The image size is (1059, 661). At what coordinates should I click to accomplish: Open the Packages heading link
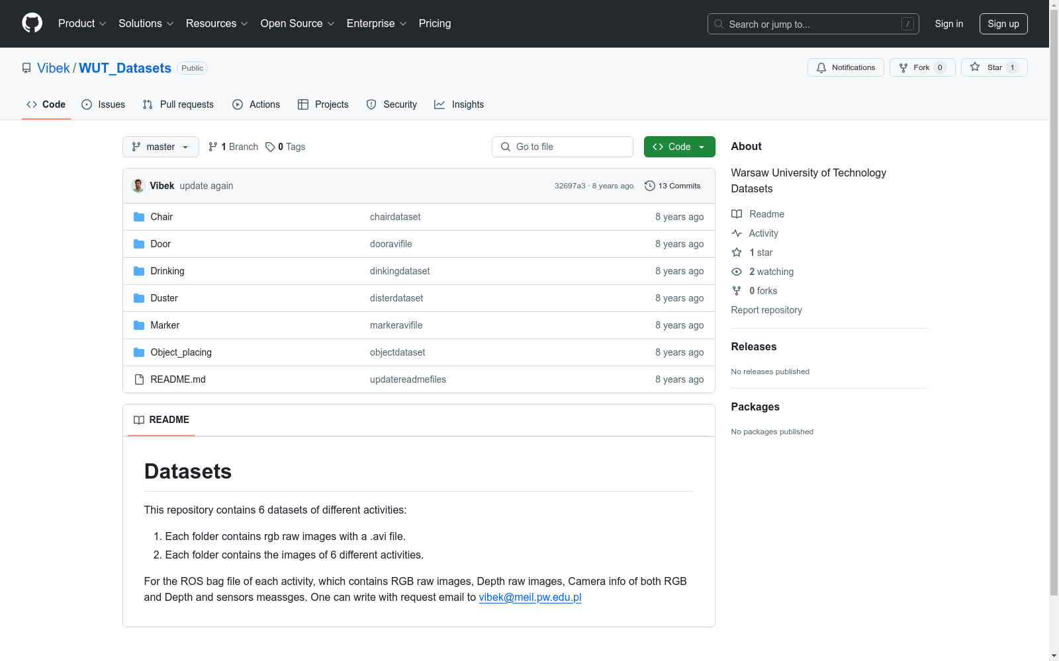(x=755, y=407)
